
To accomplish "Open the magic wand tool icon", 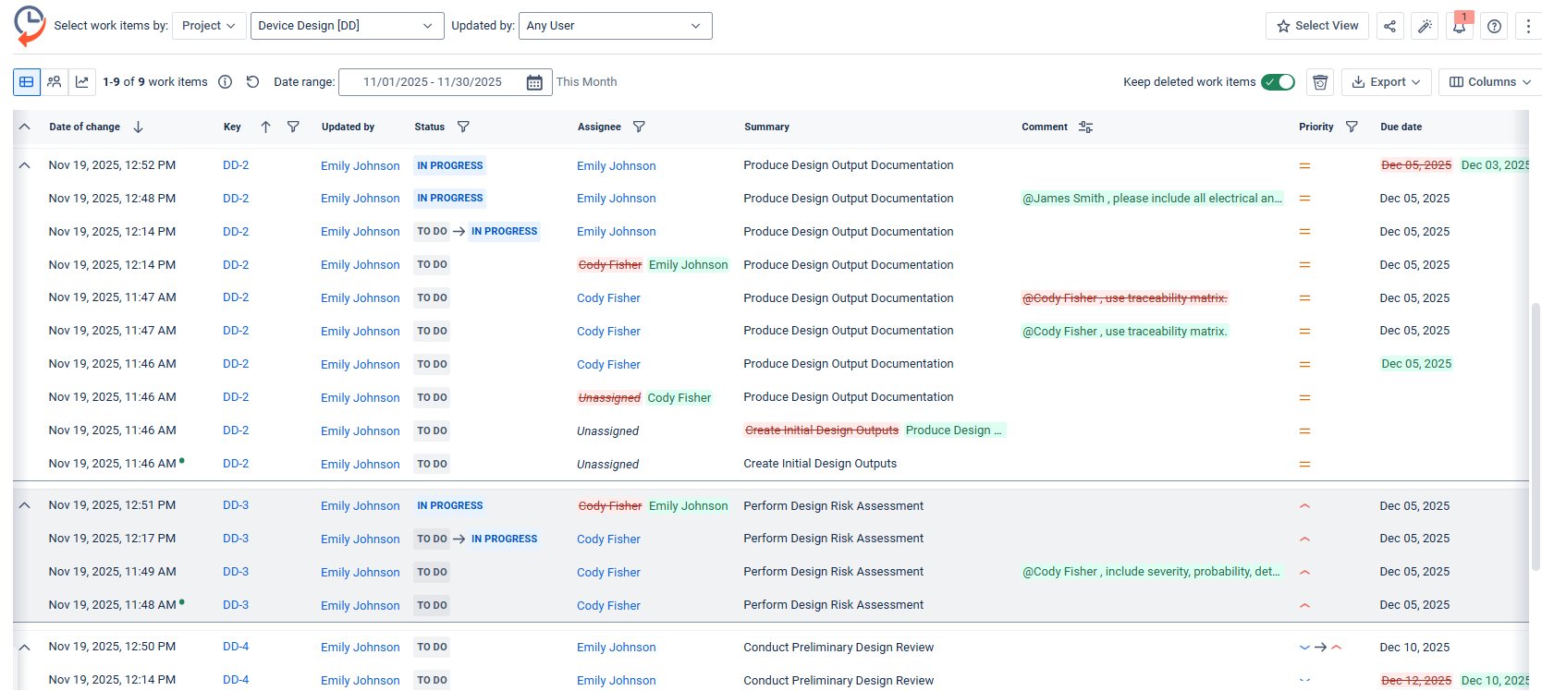I will pos(1425,26).
